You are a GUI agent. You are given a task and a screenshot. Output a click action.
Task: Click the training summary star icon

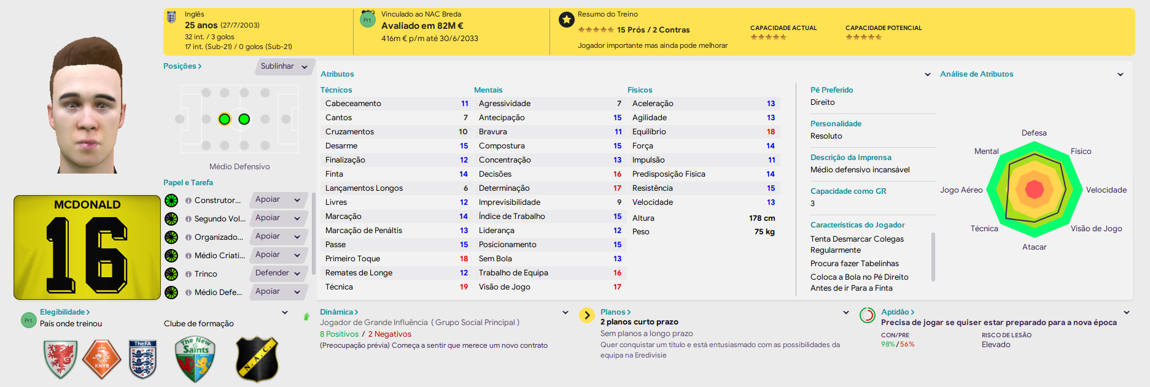(567, 20)
